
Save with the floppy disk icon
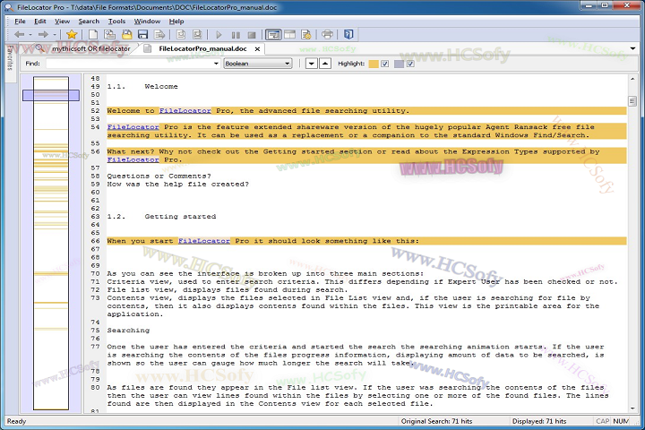[142, 35]
